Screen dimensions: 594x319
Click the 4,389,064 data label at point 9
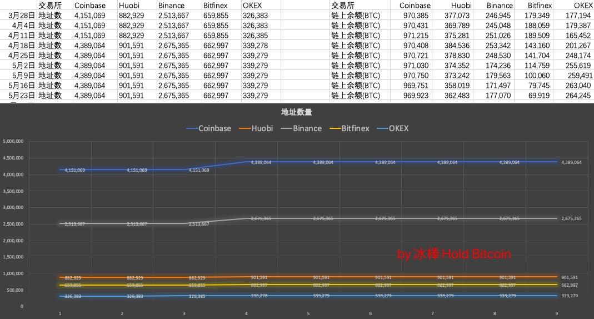pos(571,162)
